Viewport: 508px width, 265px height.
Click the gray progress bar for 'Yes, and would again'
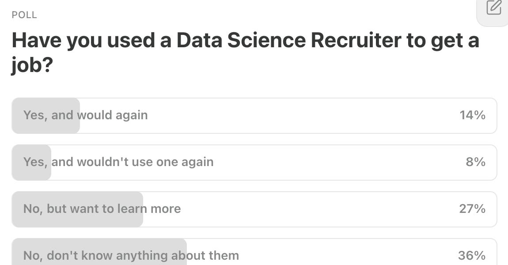(45, 115)
